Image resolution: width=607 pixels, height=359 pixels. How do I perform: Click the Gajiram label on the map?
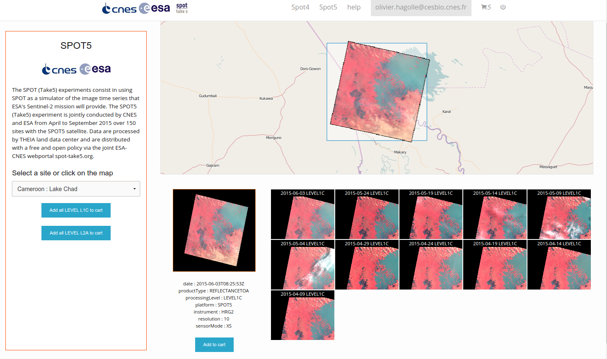(x=213, y=165)
